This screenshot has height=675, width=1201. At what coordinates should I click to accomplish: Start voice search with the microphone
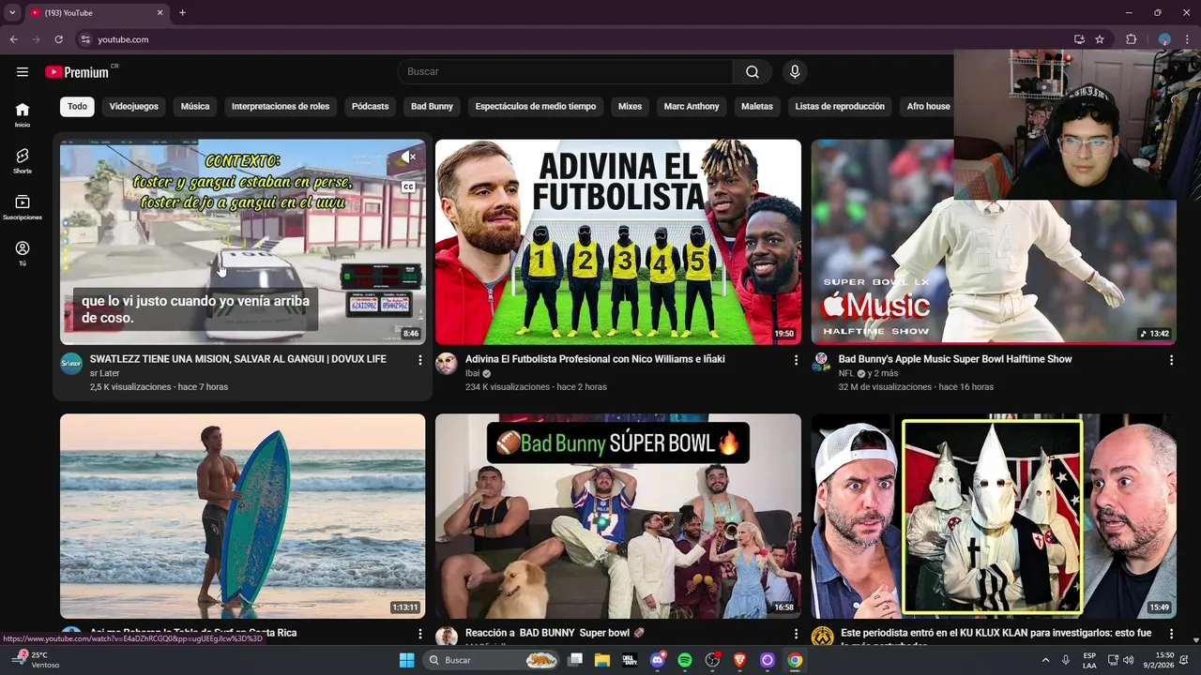click(795, 72)
